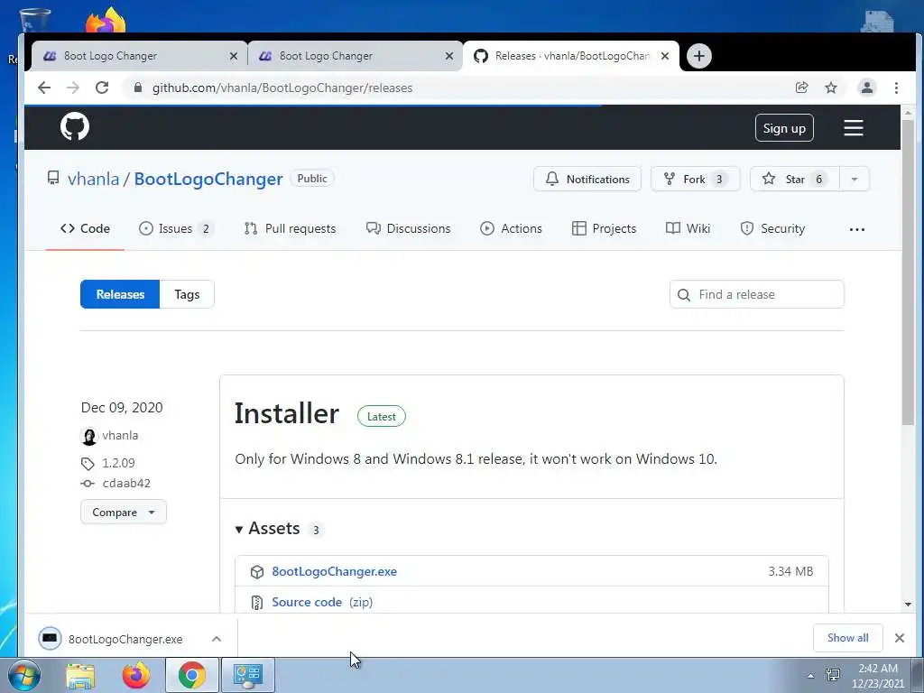924x693 pixels.
Task: Click the address bar URL
Action: (x=282, y=88)
